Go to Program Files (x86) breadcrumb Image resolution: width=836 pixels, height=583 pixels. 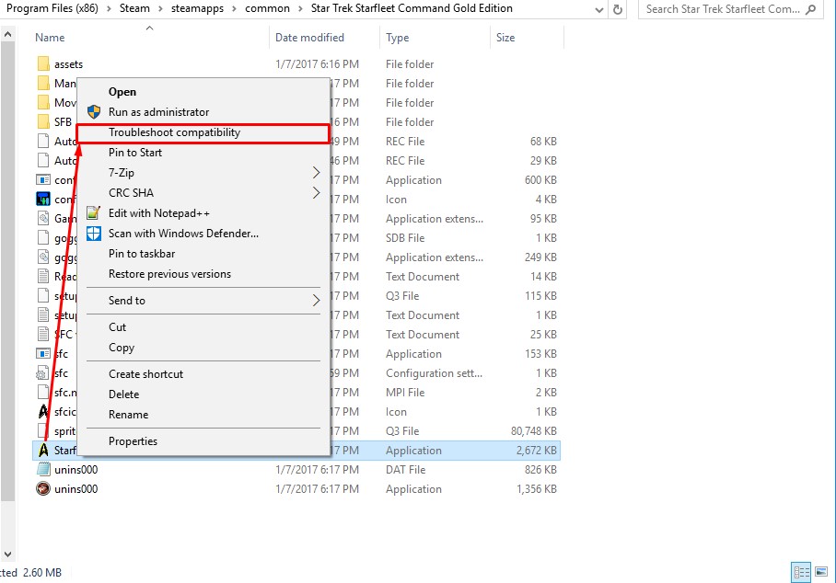(x=52, y=8)
